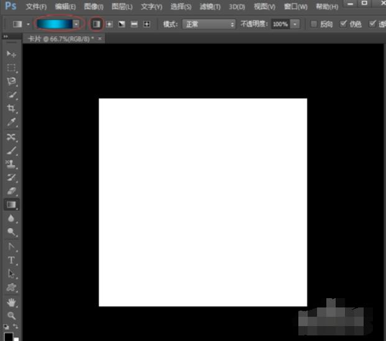This screenshot has width=386, height=341.
Task: Expand the toolbox double-arrow
Action: (x=6, y=37)
